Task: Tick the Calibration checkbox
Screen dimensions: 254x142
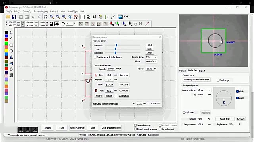Action: [116, 96]
